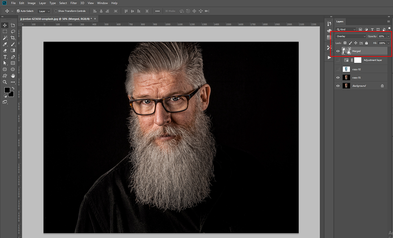Image resolution: width=393 pixels, height=238 pixels.
Task: Show the Adjustment layer visibility box
Action: point(338,60)
